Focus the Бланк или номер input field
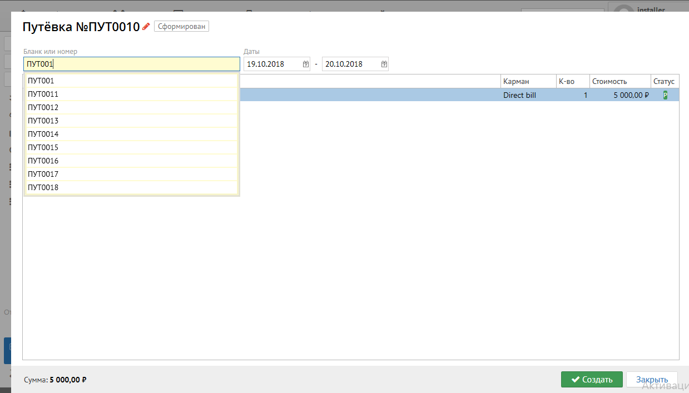The image size is (689, 393). click(132, 64)
